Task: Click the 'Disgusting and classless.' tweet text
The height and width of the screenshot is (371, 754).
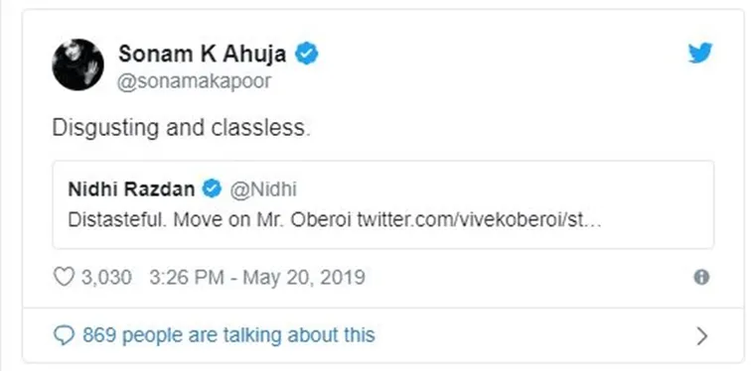Action: 181,128
